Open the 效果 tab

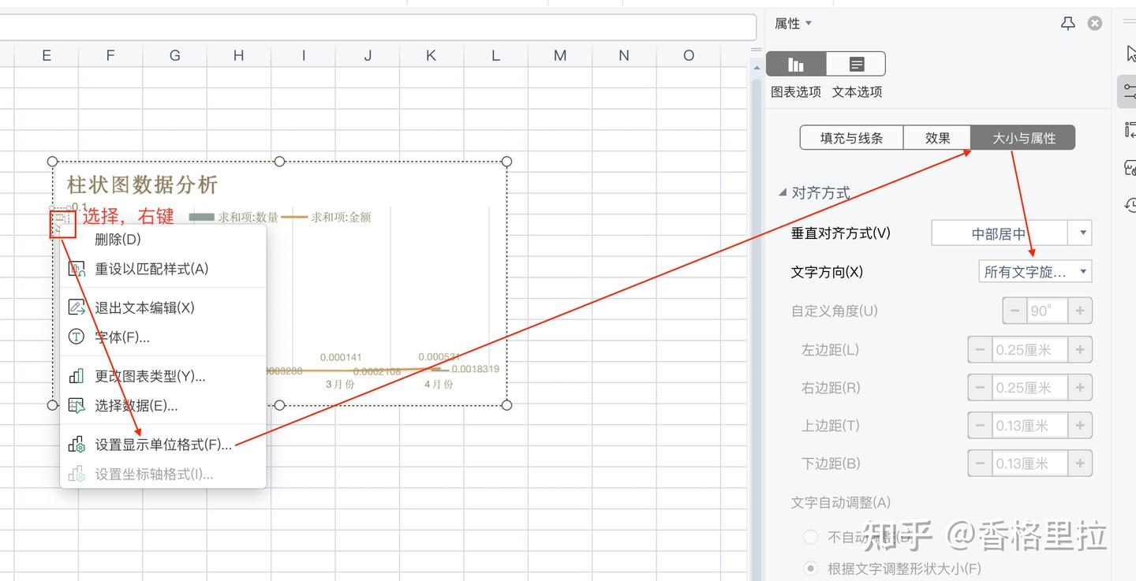pos(937,138)
